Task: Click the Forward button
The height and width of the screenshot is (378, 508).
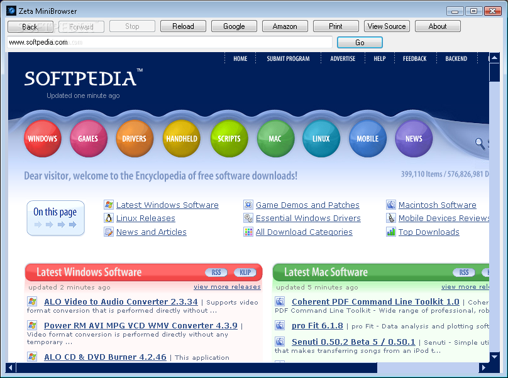Action: click(81, 26)
